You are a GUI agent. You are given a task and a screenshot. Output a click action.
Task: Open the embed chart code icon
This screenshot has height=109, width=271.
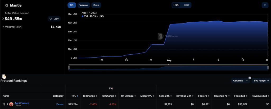click(x=265, y=5)
